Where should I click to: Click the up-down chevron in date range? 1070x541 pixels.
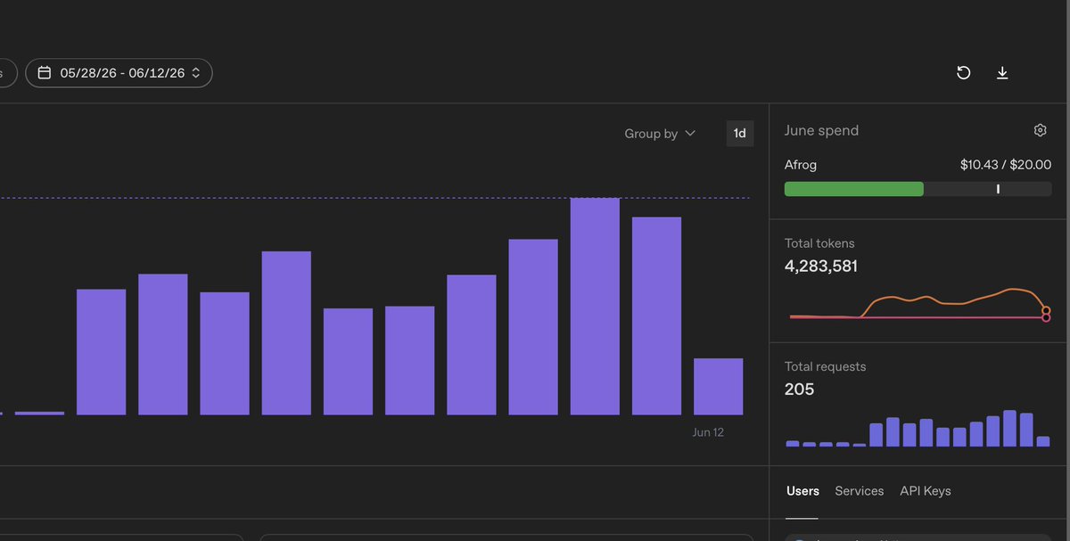pos(195,73)
